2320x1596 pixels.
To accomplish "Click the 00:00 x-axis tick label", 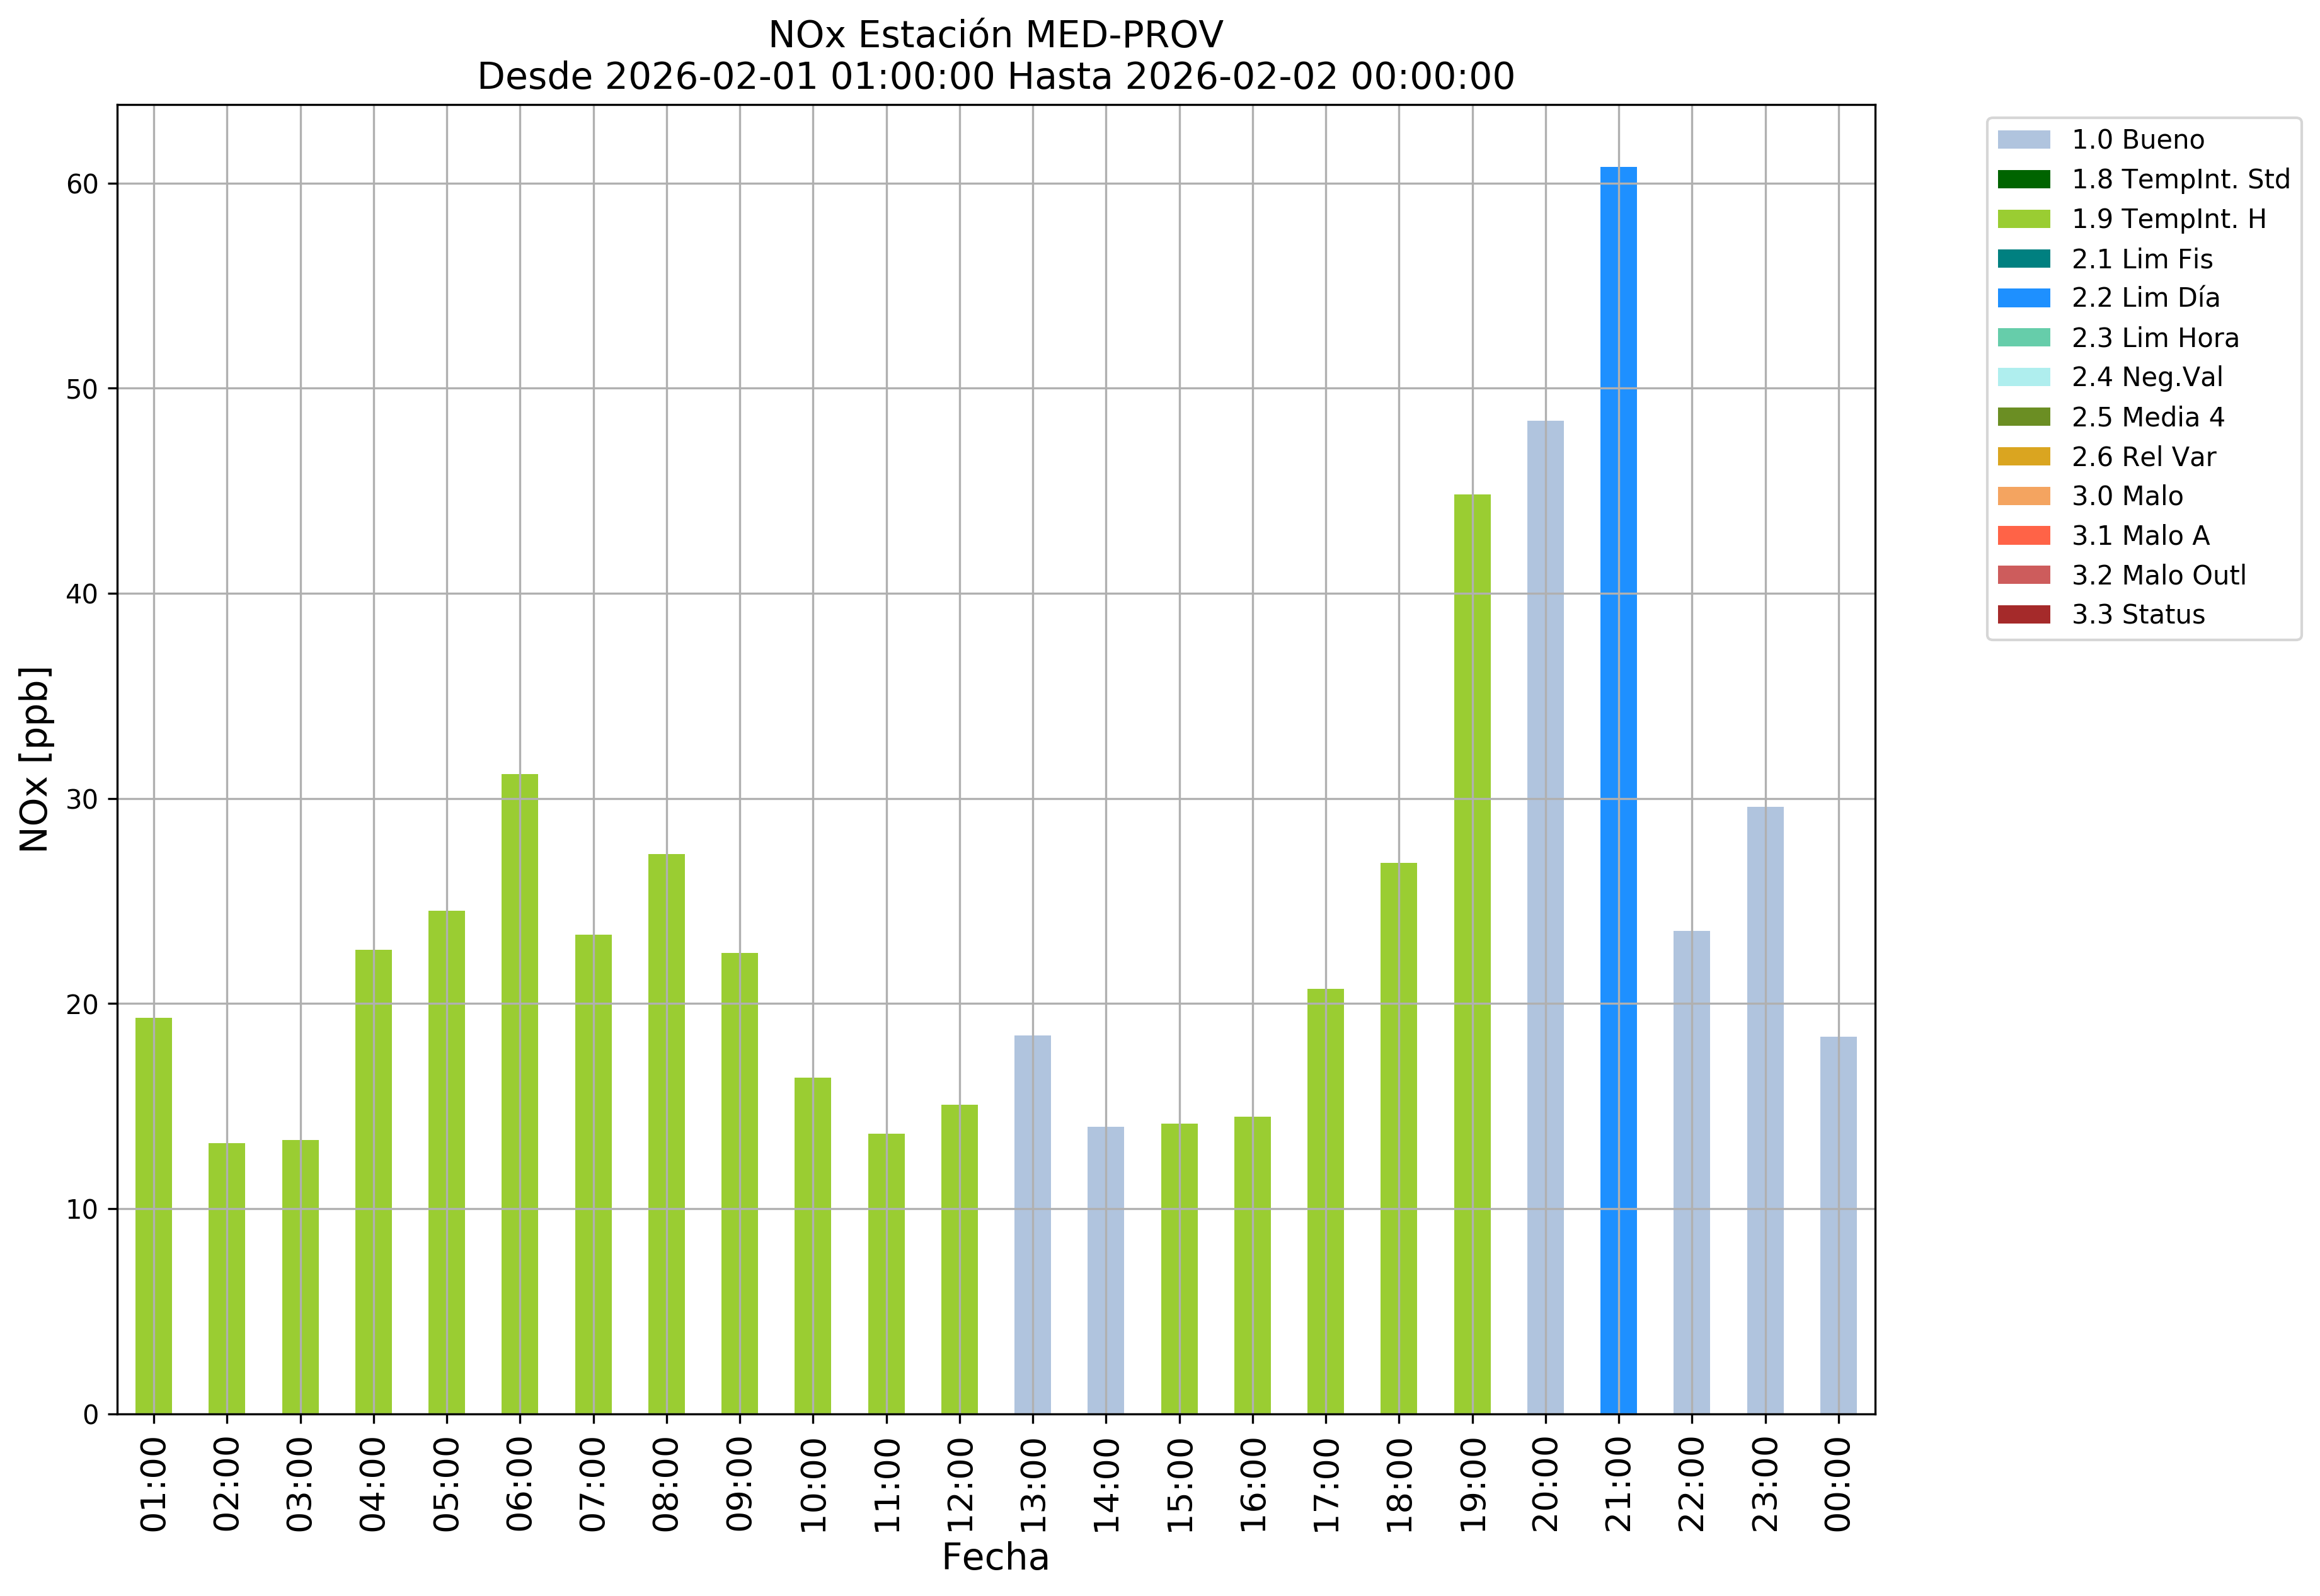I will [1838, 1484].
